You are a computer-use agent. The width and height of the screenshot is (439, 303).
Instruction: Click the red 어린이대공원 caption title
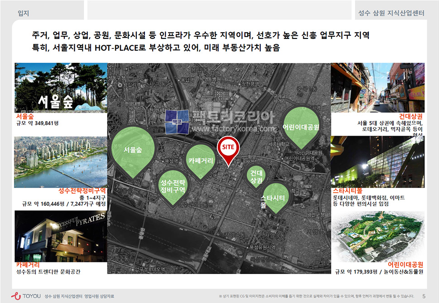(x=406, y=265)
